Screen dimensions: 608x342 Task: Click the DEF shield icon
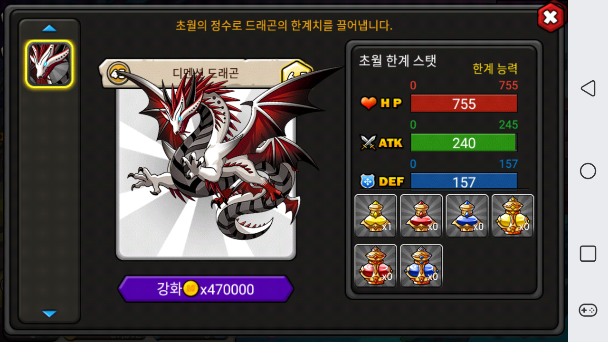tap(368, 181)
